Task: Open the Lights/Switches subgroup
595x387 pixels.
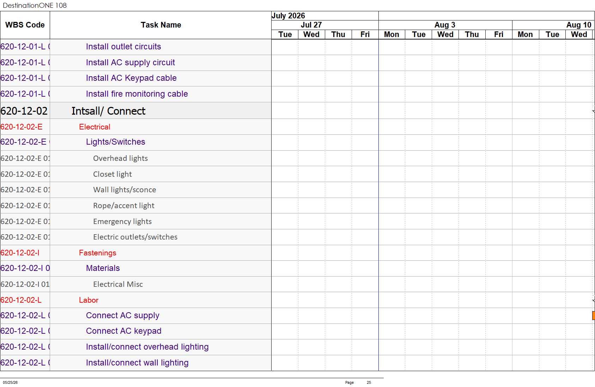Action: point(116,142)
